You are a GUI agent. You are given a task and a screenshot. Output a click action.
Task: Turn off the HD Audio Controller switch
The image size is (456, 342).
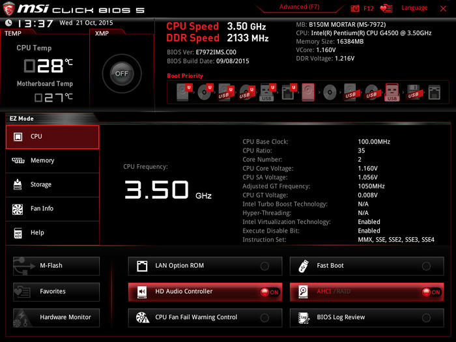point(270,292)
